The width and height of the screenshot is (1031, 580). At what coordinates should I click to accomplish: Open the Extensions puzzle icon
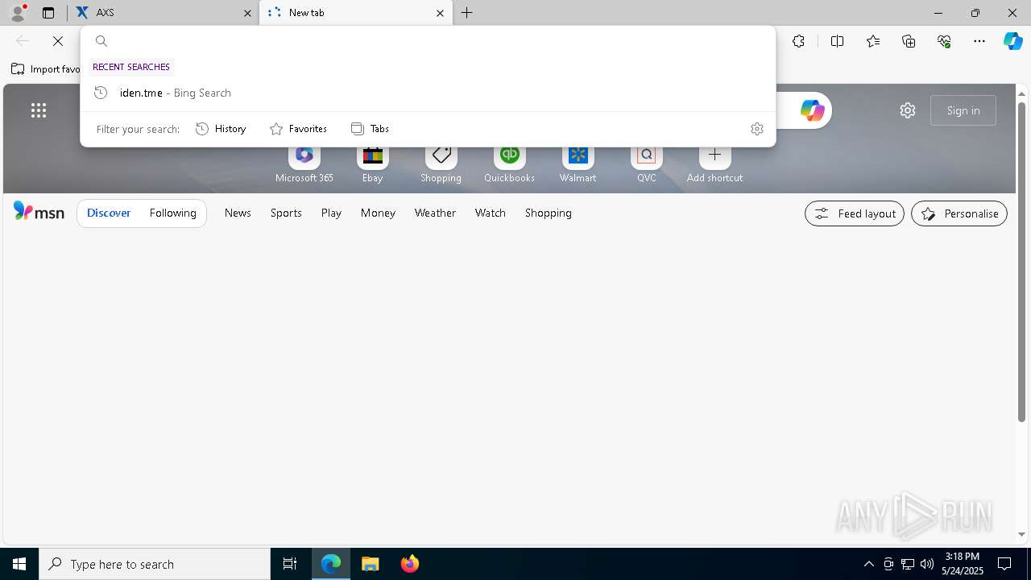coord(798,41)
